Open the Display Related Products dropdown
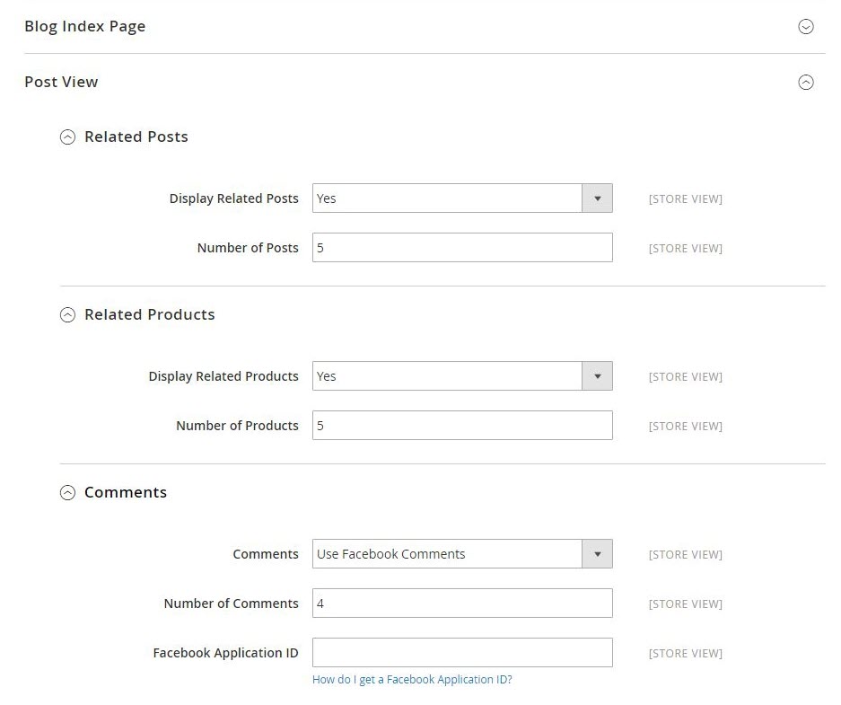 (x=462, y=376)
